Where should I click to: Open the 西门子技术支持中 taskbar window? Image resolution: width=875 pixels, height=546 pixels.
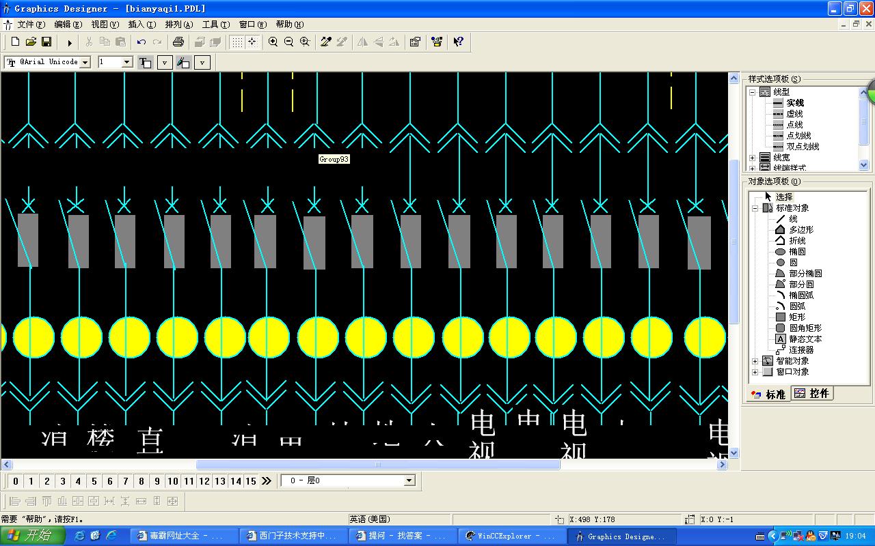[x=292, y=536]
